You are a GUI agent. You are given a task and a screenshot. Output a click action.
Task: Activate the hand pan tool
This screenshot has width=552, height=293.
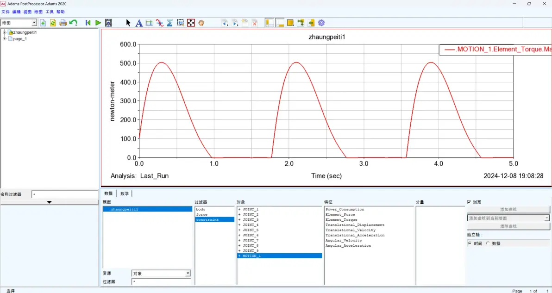click(201, 23)
